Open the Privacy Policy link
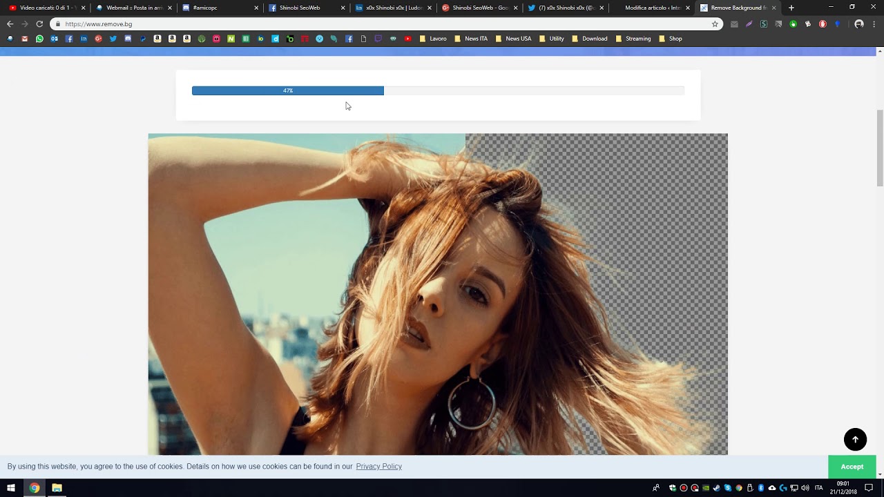This screenshot has height=497, width=884. [x=378, y=467]
